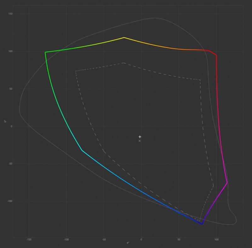This screenshot has height=248, width=252.
Task: Click the dark blue bottom vertex of the gamut
Action: click(x=202, y=224)
